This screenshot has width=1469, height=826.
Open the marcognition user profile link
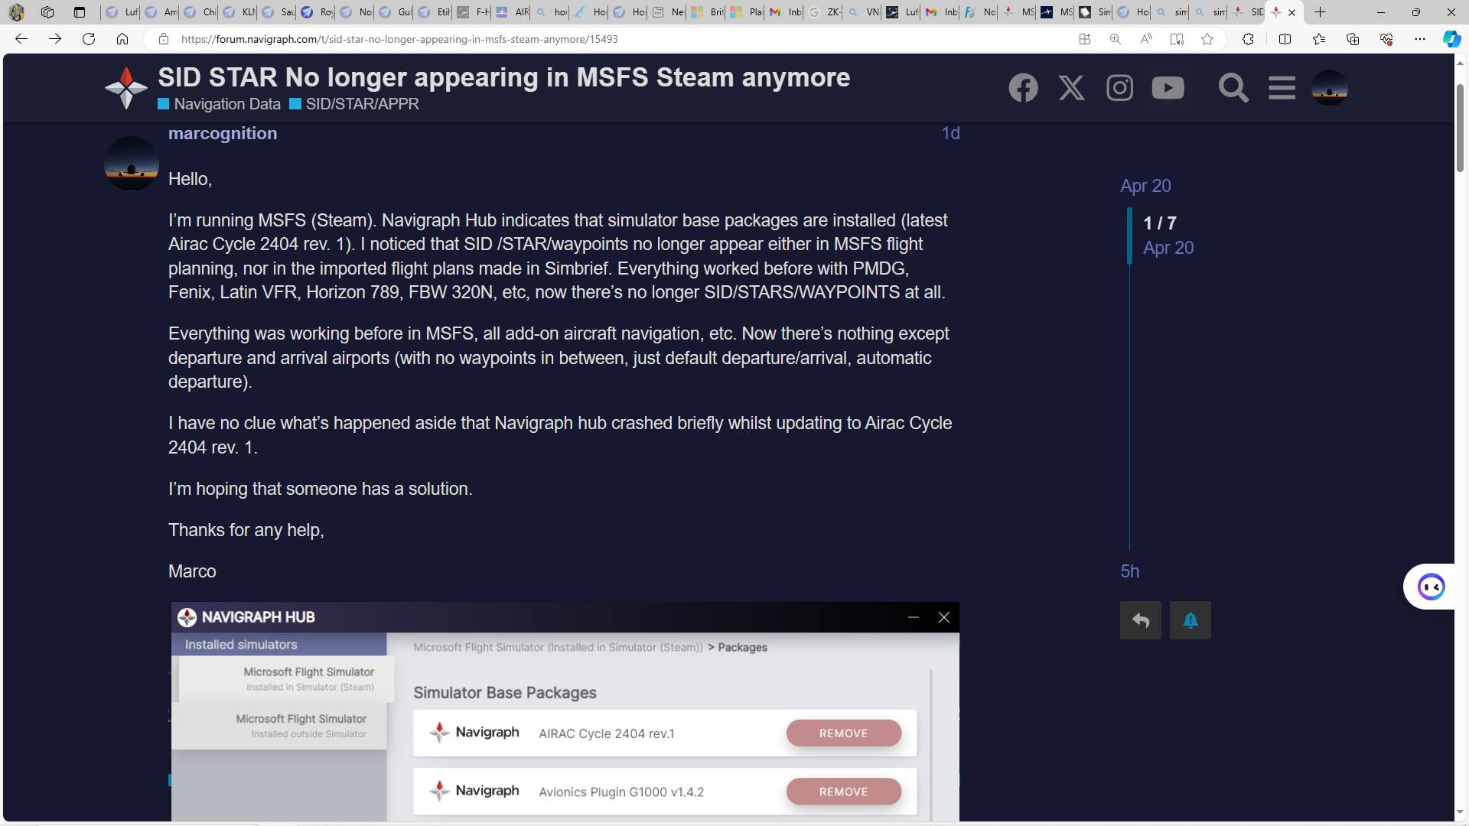223,133
